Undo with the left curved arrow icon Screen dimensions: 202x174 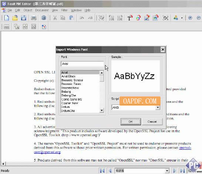coord(82,18)
